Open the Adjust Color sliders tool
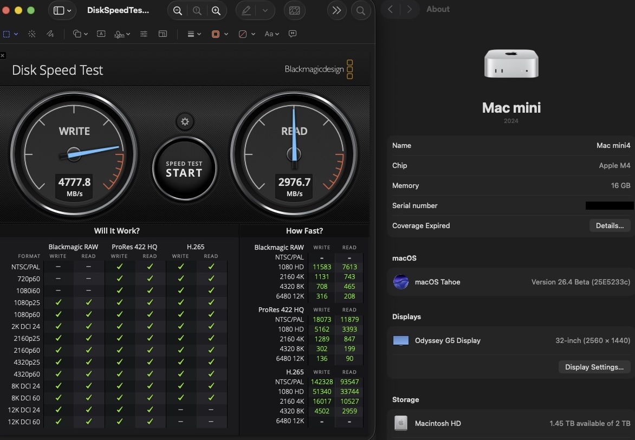The image size is (635, 440). (144, 34)
